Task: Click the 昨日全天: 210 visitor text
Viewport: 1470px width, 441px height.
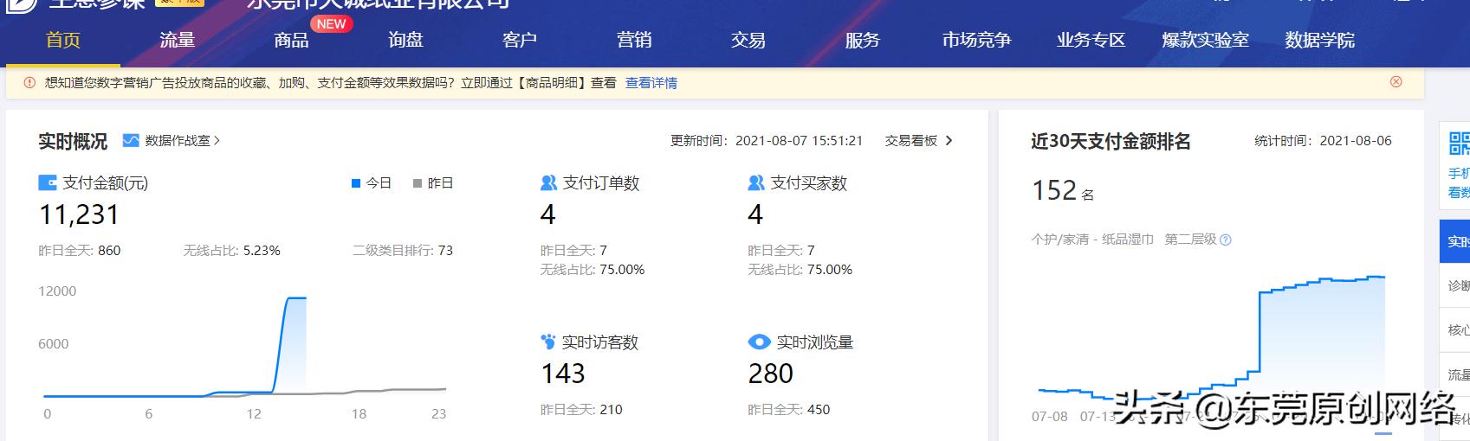Action: click(581, 410)
